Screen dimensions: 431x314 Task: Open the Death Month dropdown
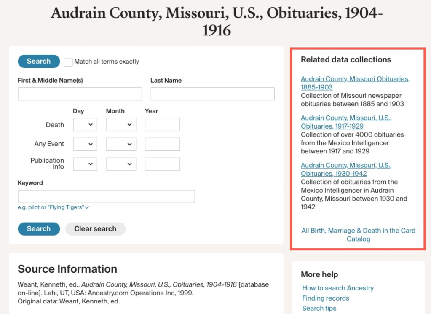coord(121,125)
